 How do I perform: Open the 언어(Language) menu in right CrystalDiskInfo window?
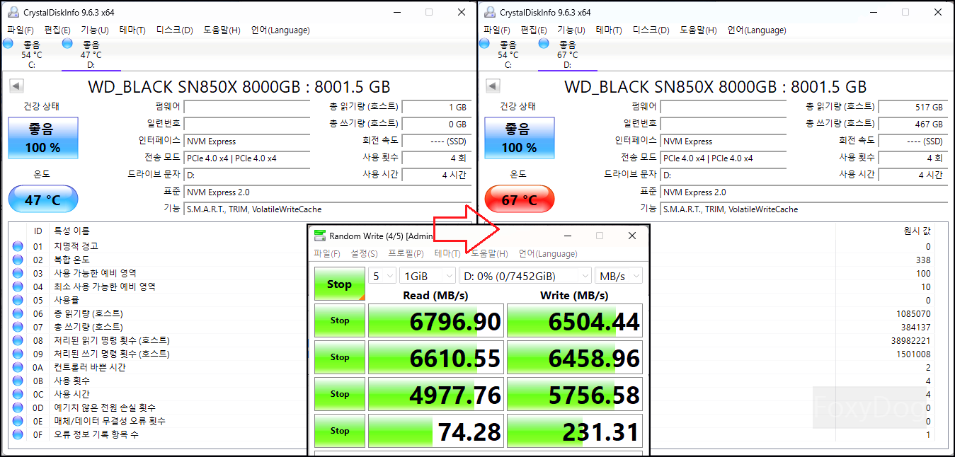pyautogui.click(x=757, y=30)
